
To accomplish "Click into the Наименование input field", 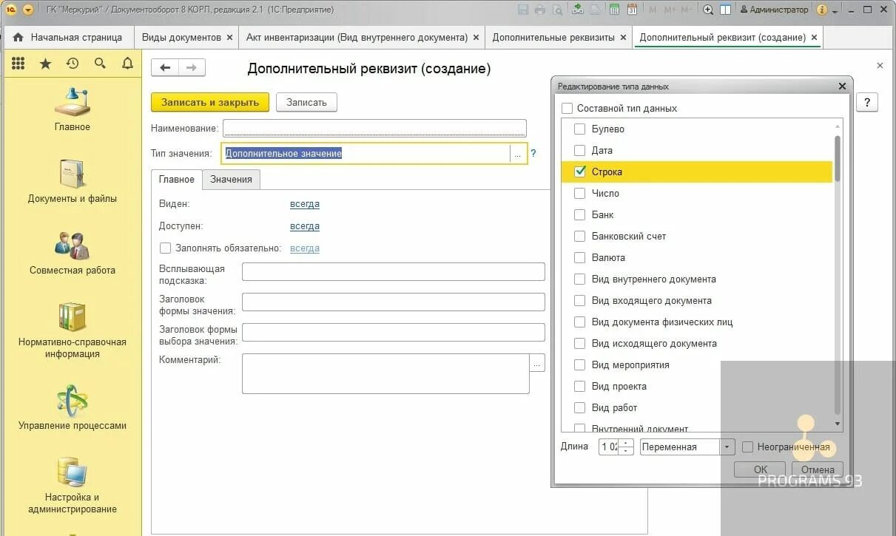I will point(374,129).
